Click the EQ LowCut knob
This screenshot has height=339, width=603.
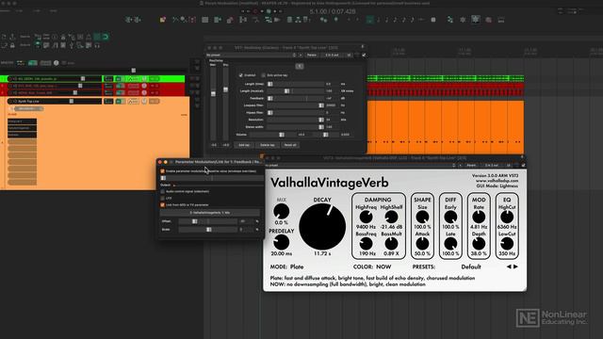tap(507, 243)
